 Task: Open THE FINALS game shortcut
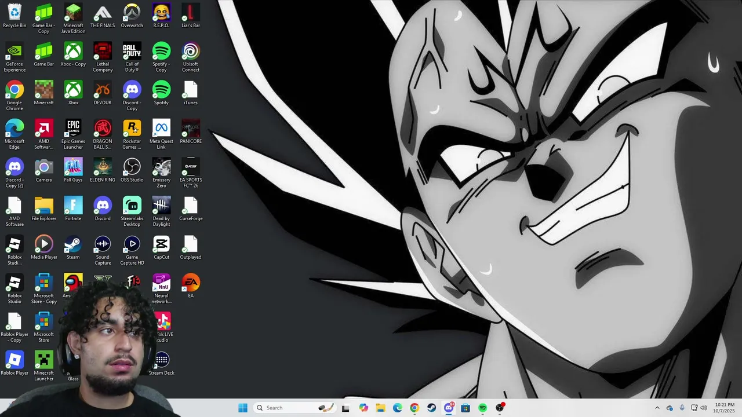[103, 16]
